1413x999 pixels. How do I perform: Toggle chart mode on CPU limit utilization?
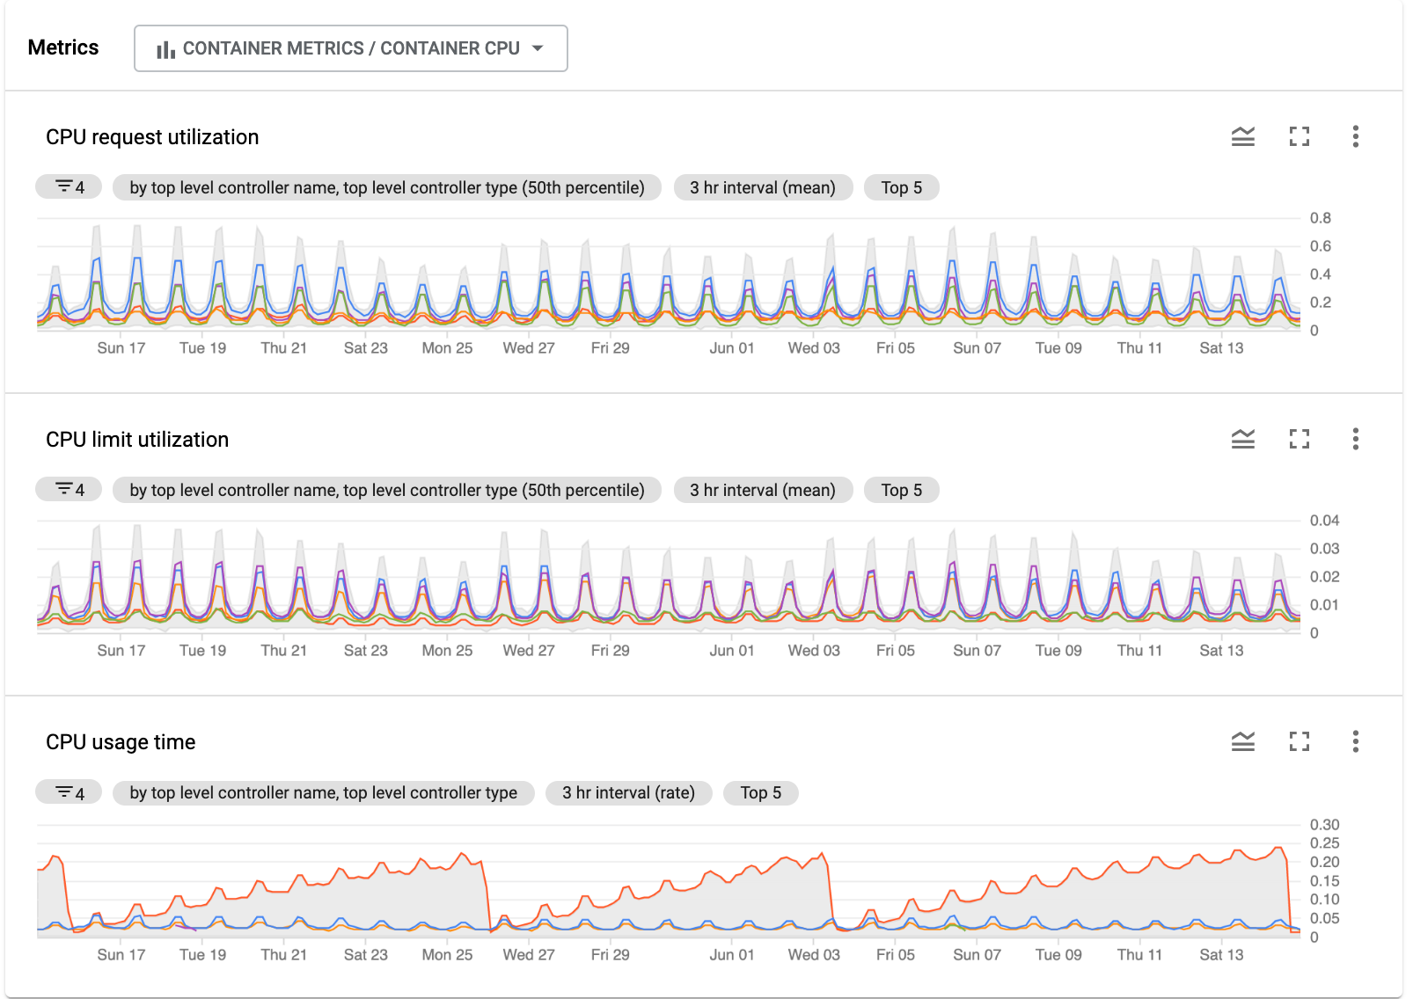pyautogui.click(x=1242, y=439)
